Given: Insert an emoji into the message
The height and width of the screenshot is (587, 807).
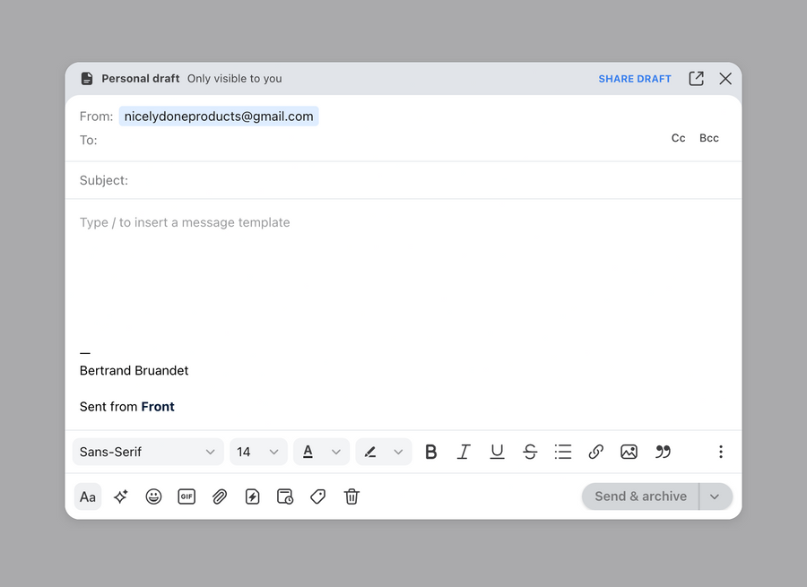Looking at the screenshot, I should 153,496.
